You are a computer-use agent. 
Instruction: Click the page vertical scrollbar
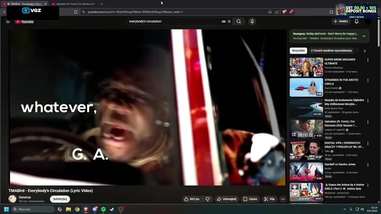point(379,33)
